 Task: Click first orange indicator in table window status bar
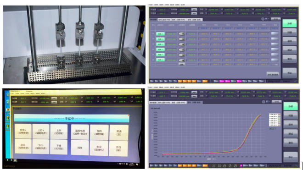[180, 81]
